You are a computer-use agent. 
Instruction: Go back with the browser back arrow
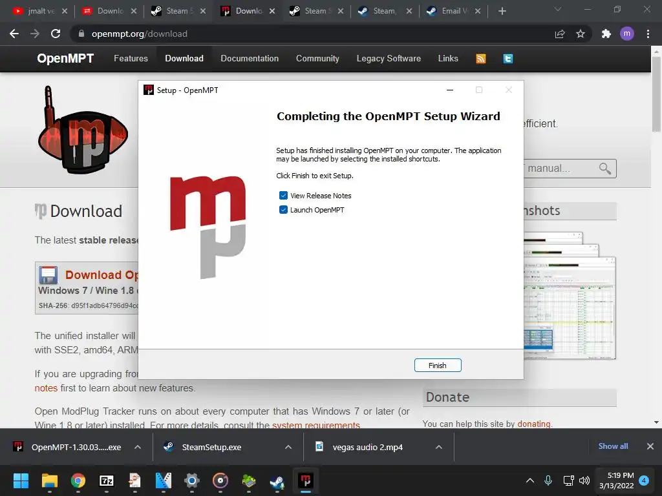coord(14,34)
